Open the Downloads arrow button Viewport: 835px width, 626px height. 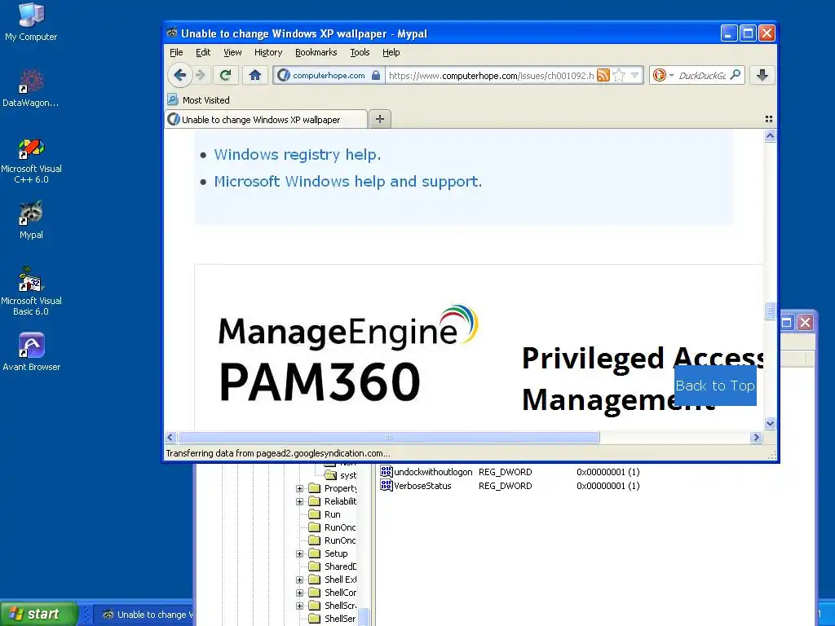[x=762, y=75]
